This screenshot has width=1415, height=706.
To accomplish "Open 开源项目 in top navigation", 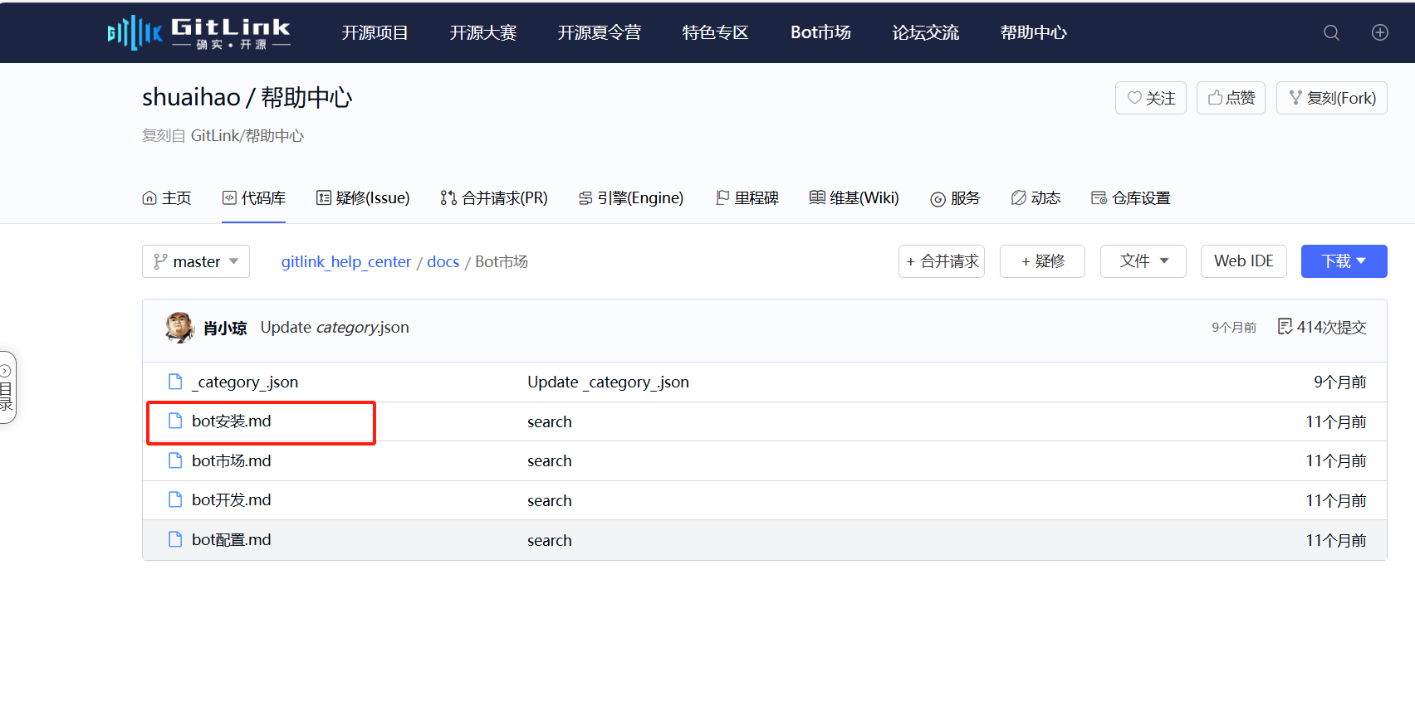I will click(375, 32).
